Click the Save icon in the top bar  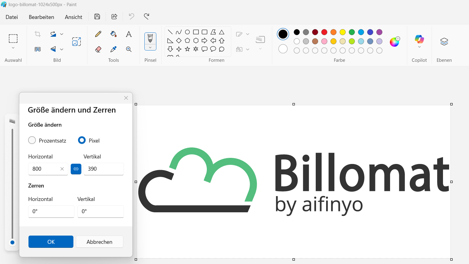[97, 17]
